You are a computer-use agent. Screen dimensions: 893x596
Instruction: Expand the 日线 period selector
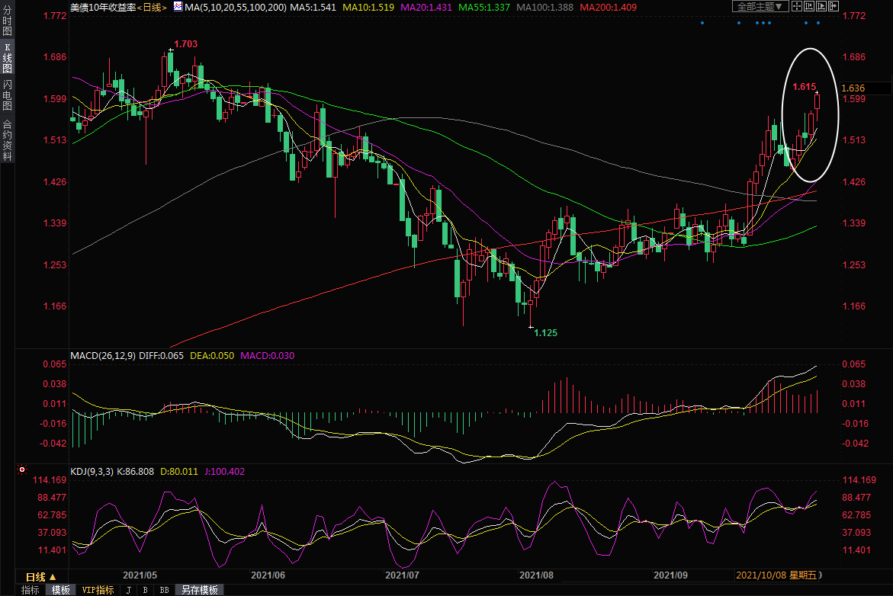point(41,577)
